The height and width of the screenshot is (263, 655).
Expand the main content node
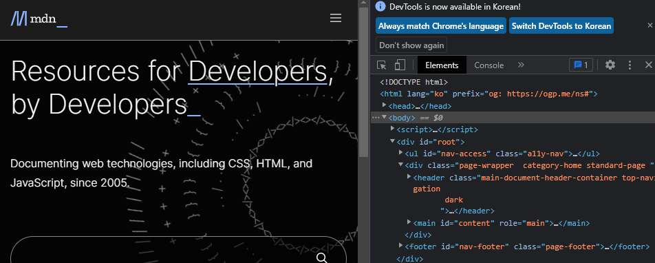coord(409,222)
